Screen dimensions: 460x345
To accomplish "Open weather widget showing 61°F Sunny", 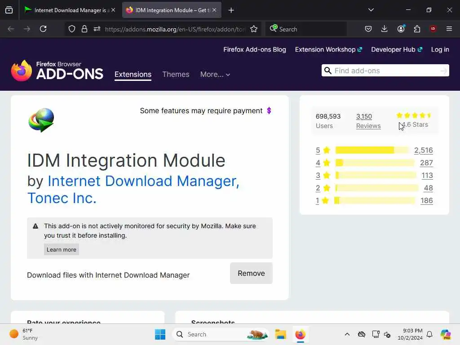I will [x=23, y=334].
